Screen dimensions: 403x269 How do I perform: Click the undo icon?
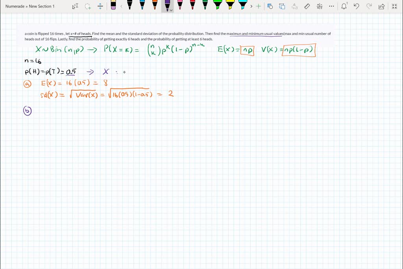coord(356,6)
